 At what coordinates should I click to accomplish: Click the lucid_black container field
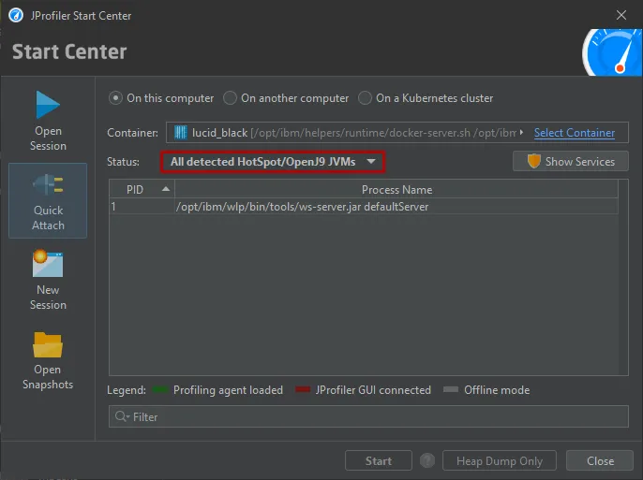[397, 133]
